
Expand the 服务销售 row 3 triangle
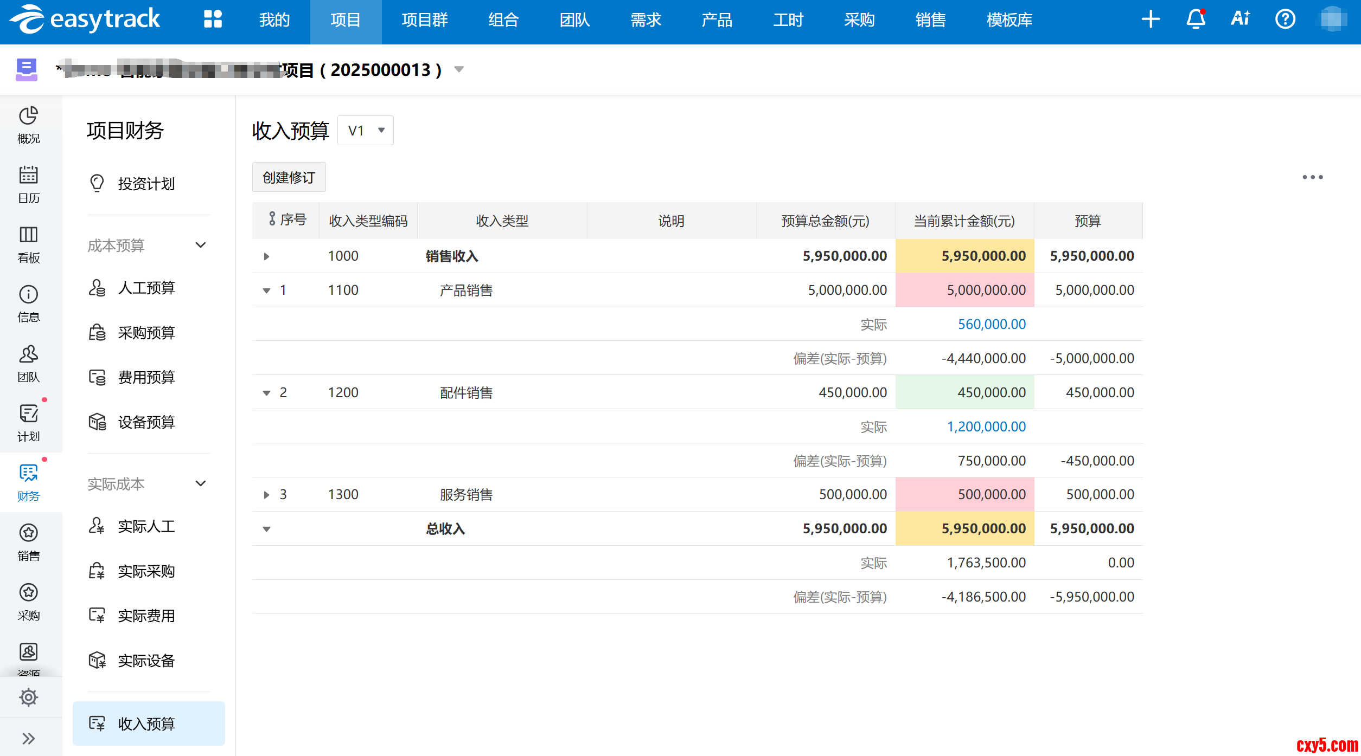tap(266, 495)
